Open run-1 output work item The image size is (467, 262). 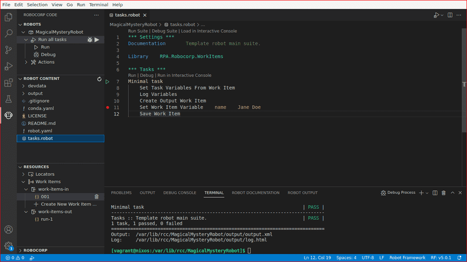click(x=47, y=219)
